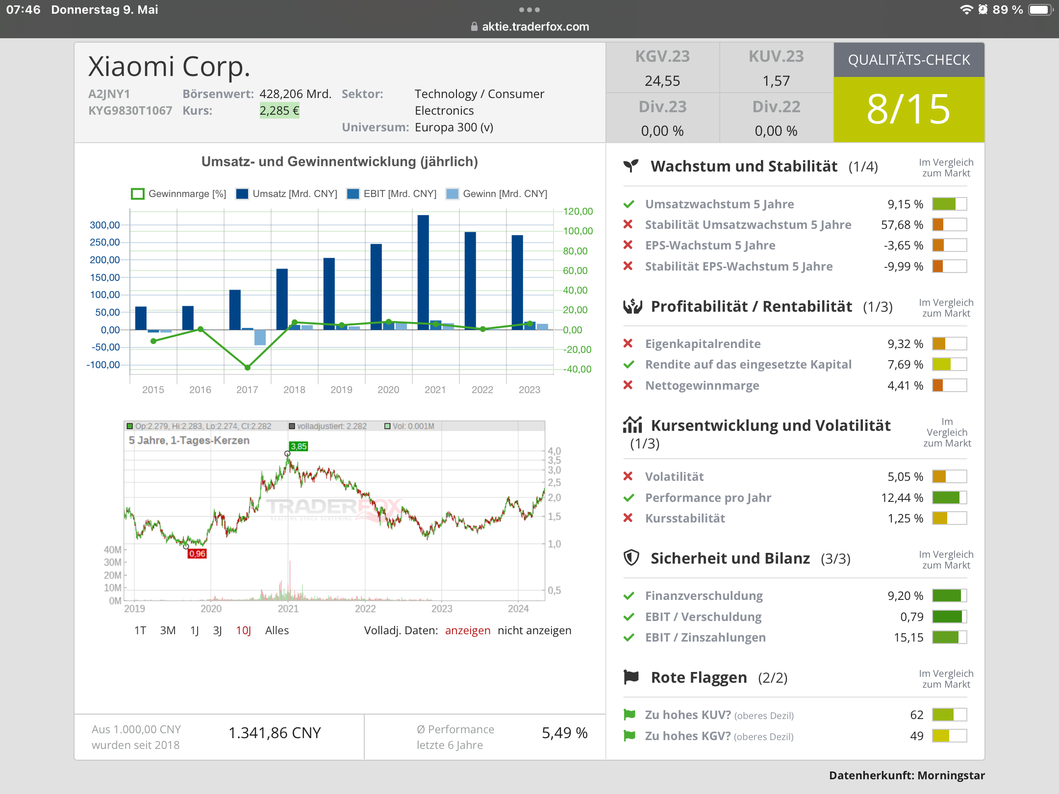The width and height of the screenshot is (1059, 794).
Task: Open the Zu hohes KUV? flag entry
Action: 719,715
